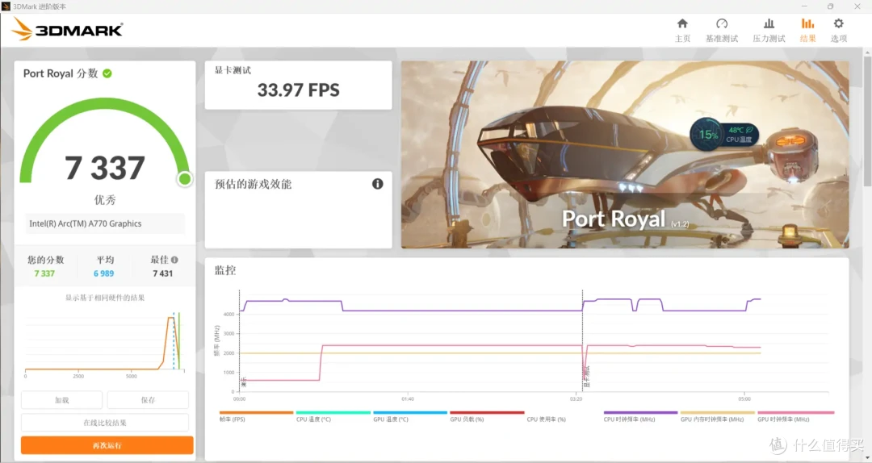Click the info icon beside 最佳

click(x=174, y=260)
